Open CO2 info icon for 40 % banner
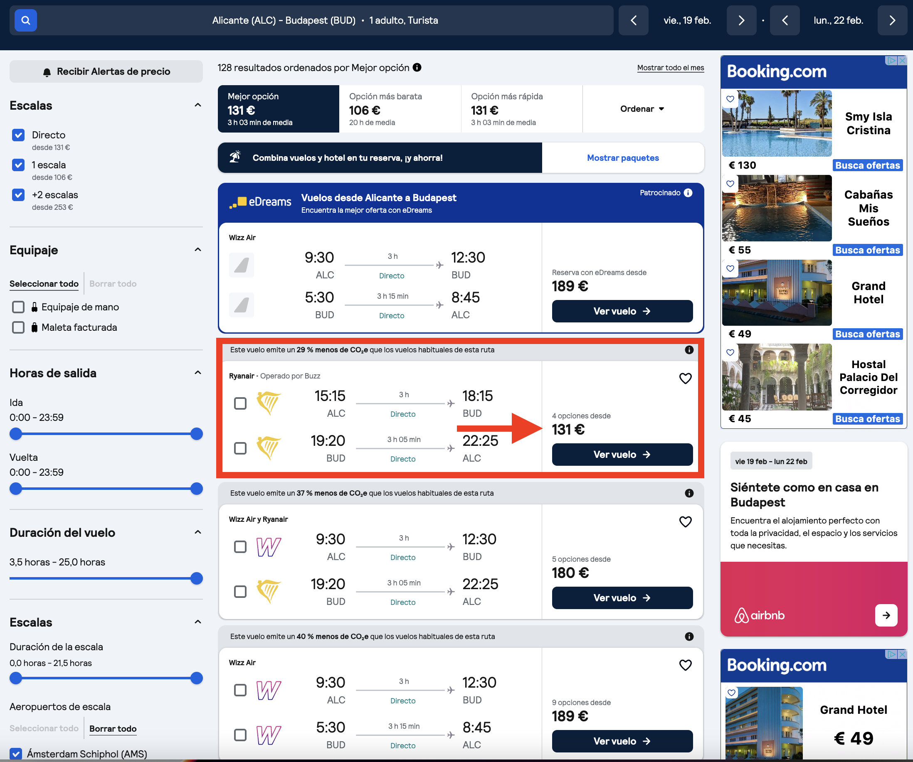913x762 pixels. tap(689, 637)
